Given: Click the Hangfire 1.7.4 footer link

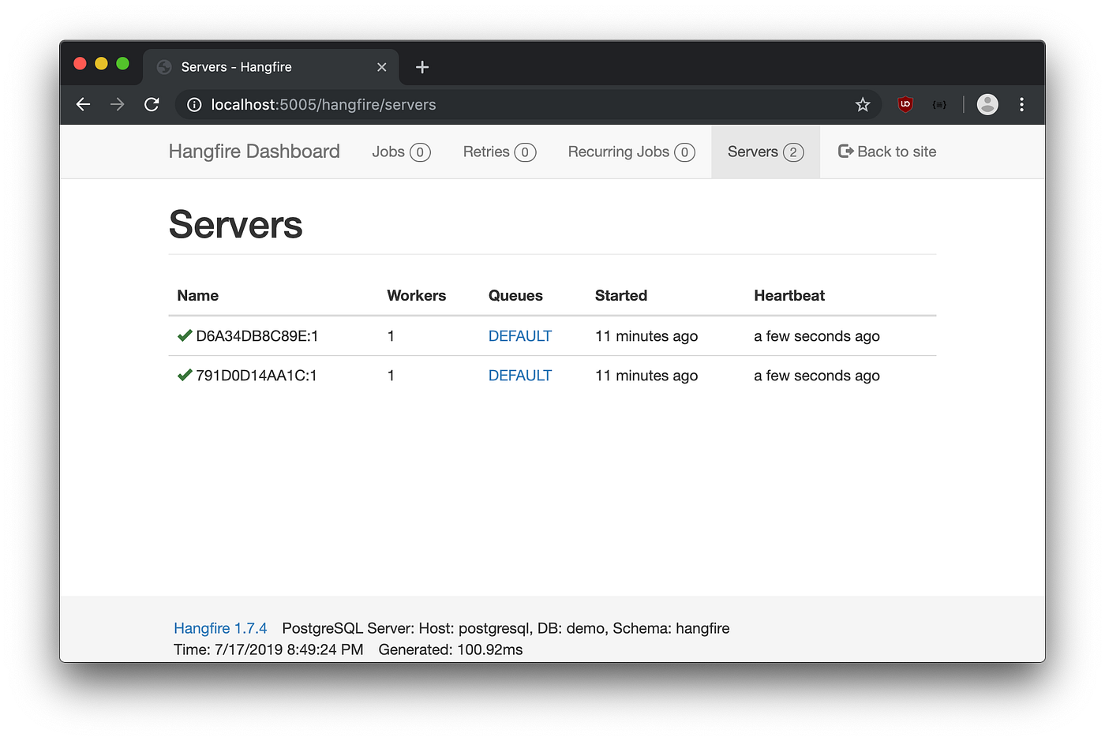Looking at the screenshot, I should (x=220, y=628).
